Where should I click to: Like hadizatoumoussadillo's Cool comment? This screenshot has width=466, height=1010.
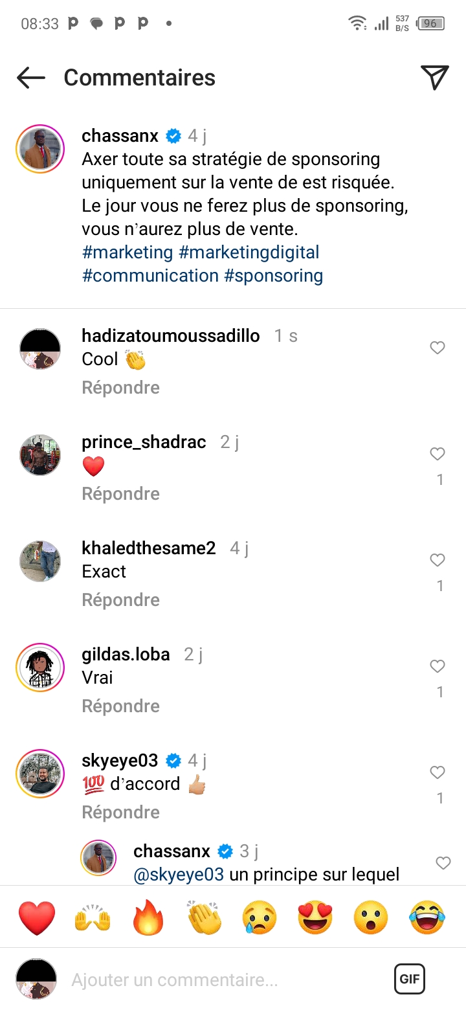click(x=438, y=348)
